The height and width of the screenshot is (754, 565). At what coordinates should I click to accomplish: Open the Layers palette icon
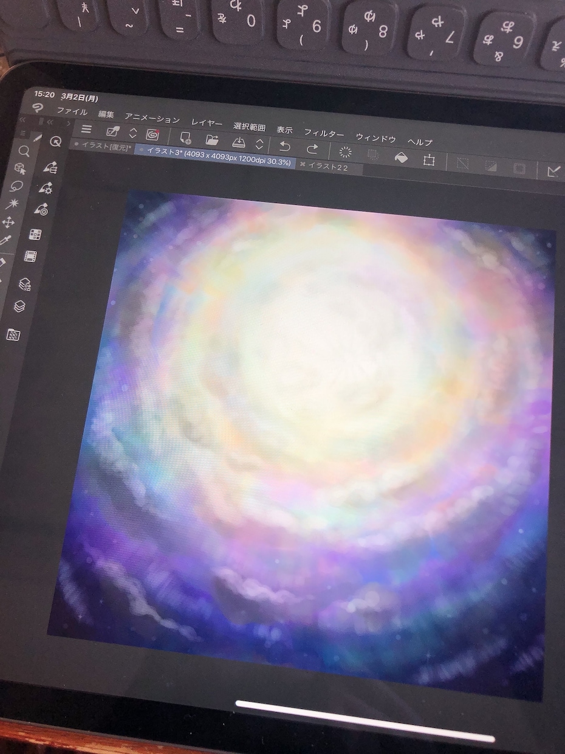(x=19, y=306)
